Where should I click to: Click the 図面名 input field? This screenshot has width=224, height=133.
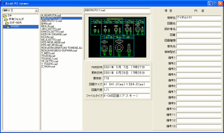coord(199,23)
